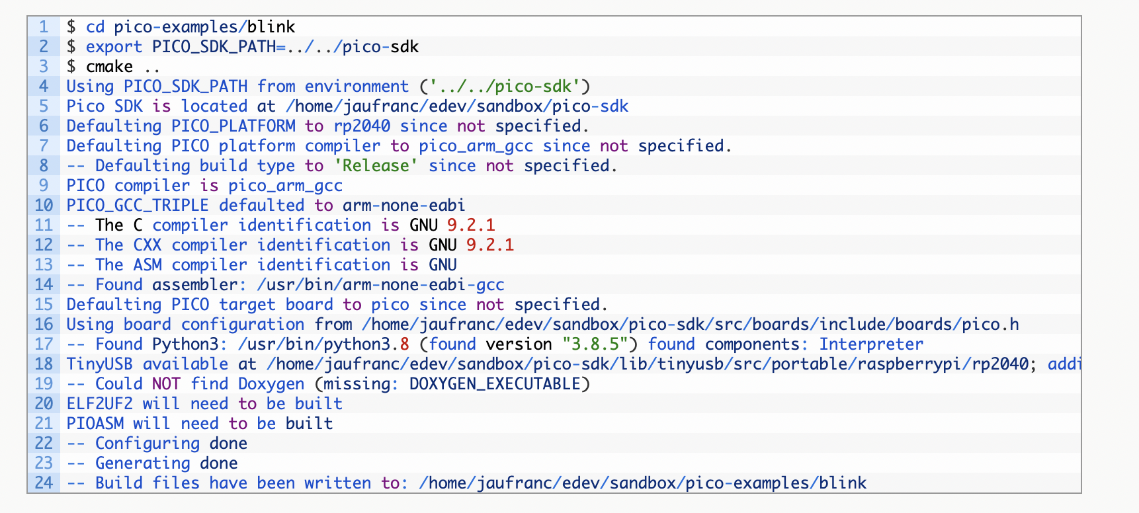The width and height of the screenshot is (1139, 513).
Task: Click 'The ASM compiler identification is GNU'
Action: [x=262, y=265]
